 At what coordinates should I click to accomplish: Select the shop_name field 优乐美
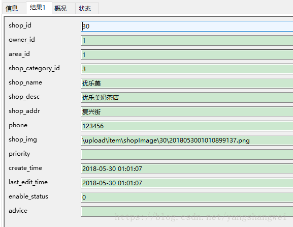(x=187, y=83)
